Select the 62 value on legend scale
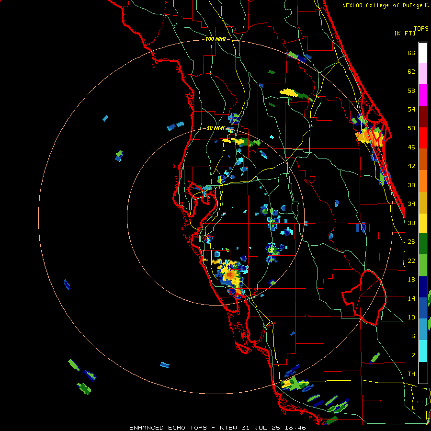Screen dimensions: 431x431 [x=411, y=72]
